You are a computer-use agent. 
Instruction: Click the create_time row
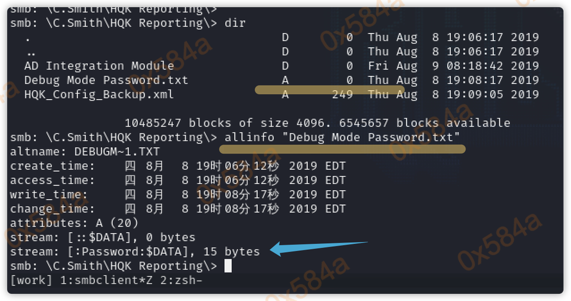point(177,166)
